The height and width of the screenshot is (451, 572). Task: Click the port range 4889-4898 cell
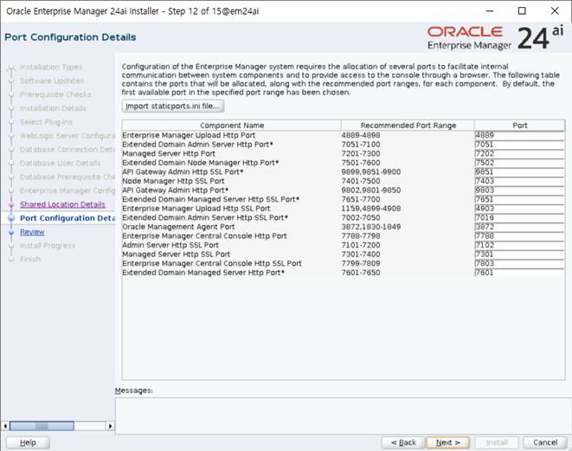[x=361, y=135]
